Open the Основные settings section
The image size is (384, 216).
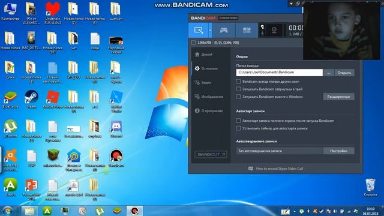tap(206, 68)
